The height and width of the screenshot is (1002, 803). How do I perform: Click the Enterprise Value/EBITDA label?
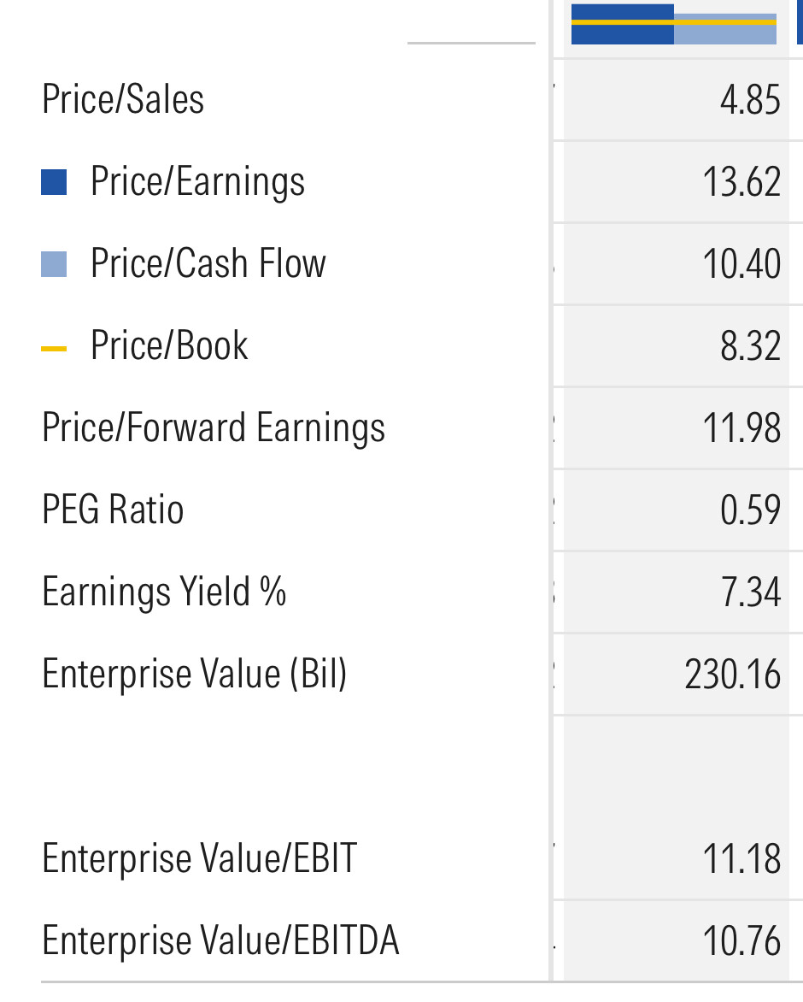coord(220,940)
